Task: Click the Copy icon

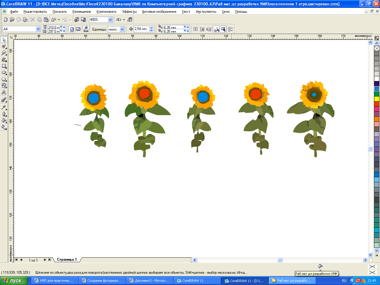Action: (x=39, y=20)
